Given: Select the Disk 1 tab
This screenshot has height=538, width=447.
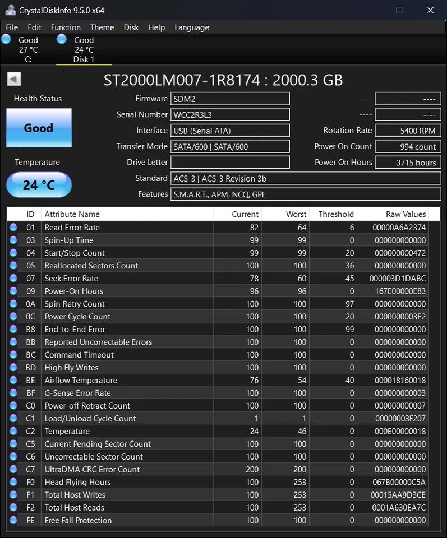Looking at the screenshot, I should click(84, 49).
